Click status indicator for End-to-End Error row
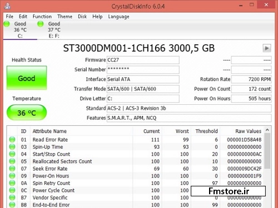This screenshot has height=208, width=278. (12, 205)
